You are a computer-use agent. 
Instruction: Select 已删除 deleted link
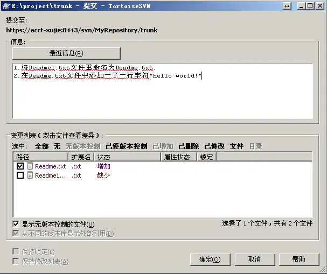189,146
